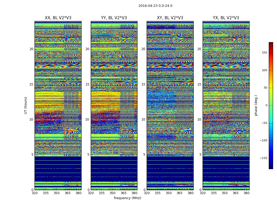Click x-tick "335" under the XX panel
This screenshot has height=211, width=277.
pyautogui.click(x=46, y=193)
